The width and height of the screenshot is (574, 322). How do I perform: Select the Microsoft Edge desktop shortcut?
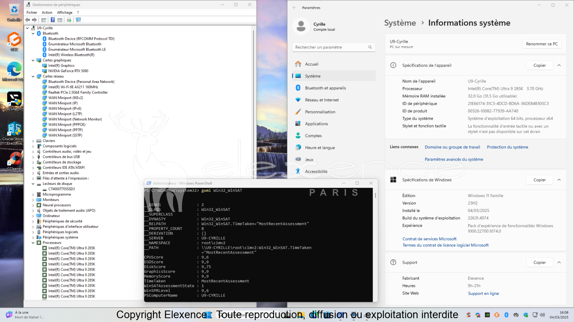14,71
